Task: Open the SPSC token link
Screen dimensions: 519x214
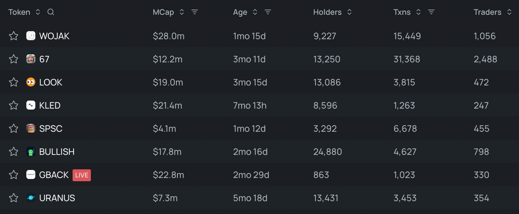Action: pyautogui.click(x=51, y=129)
